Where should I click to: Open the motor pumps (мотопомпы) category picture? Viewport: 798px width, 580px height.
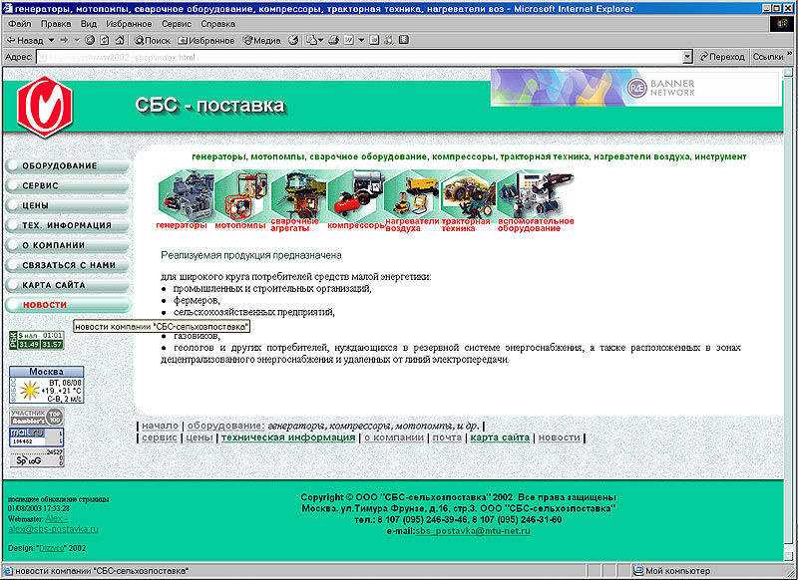240,194
